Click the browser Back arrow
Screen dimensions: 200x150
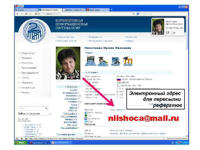pyautogui.click(x=17, y=14)
